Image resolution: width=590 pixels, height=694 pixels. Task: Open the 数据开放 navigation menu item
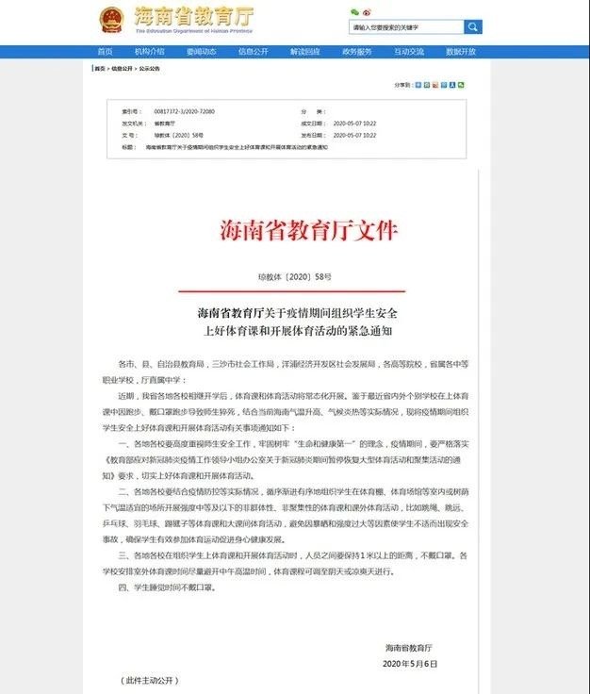461,51
